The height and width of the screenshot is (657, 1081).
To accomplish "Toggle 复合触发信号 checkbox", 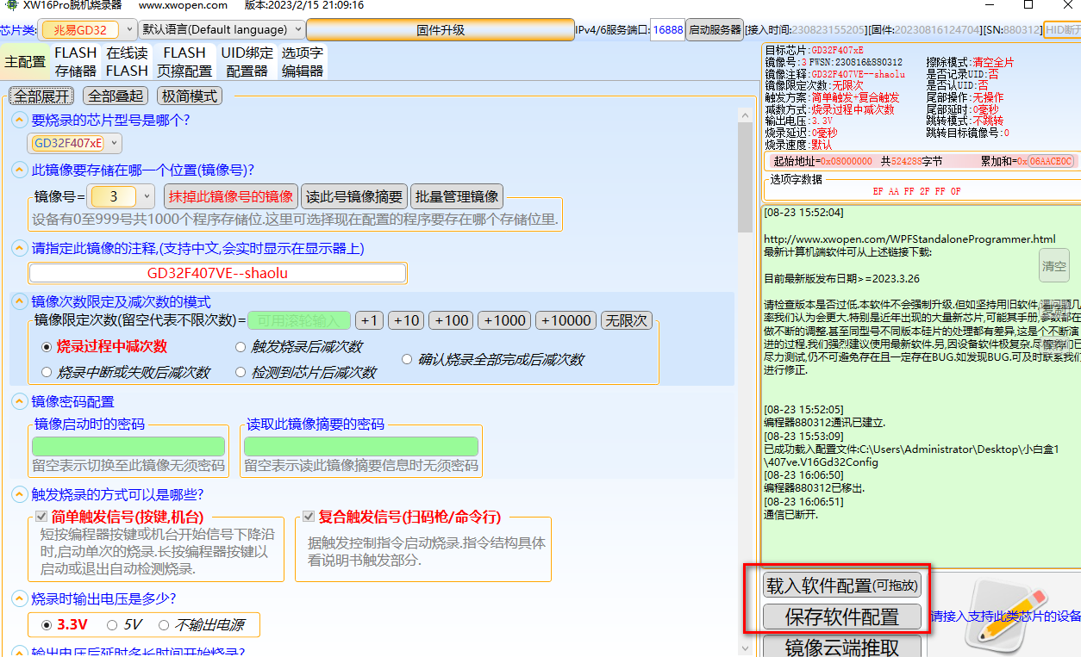I will (x=309, y=518).
